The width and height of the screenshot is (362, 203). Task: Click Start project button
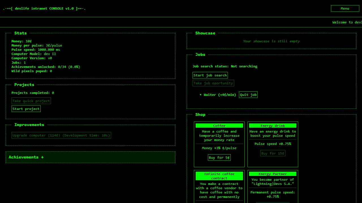point(26,109)
